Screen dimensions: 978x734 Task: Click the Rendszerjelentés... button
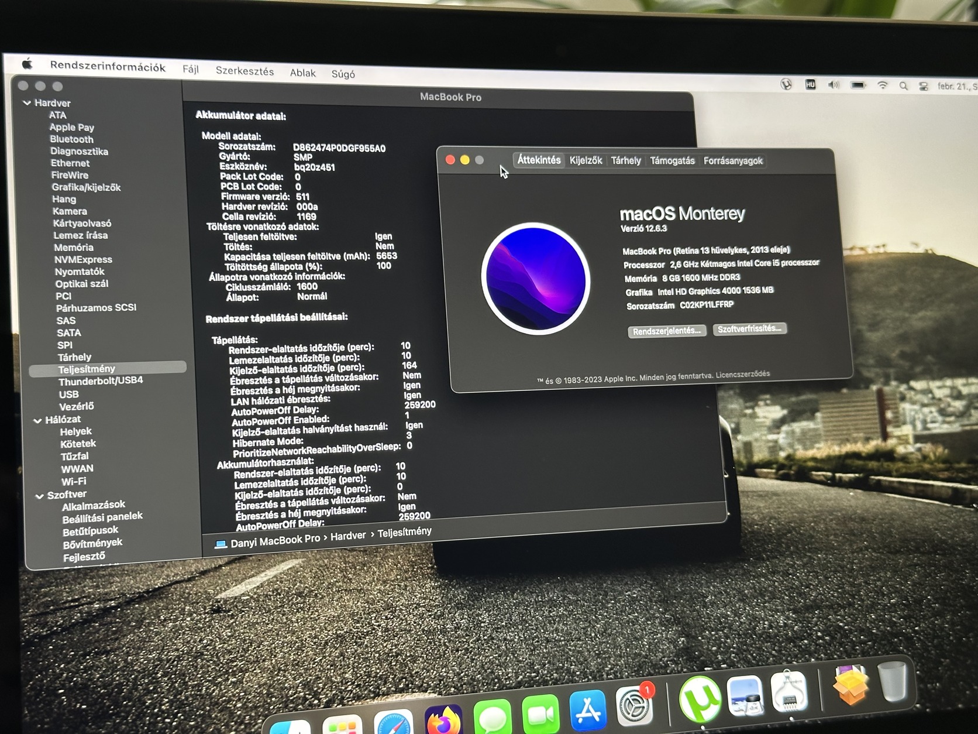[666, 331]
